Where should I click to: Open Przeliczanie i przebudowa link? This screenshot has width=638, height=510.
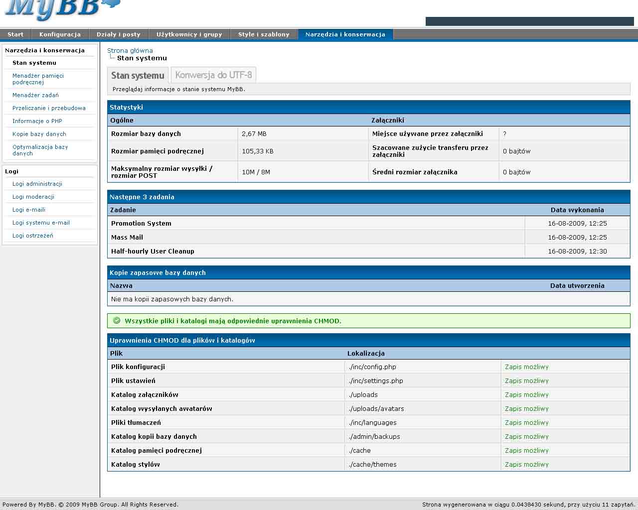tap(49, 108)
